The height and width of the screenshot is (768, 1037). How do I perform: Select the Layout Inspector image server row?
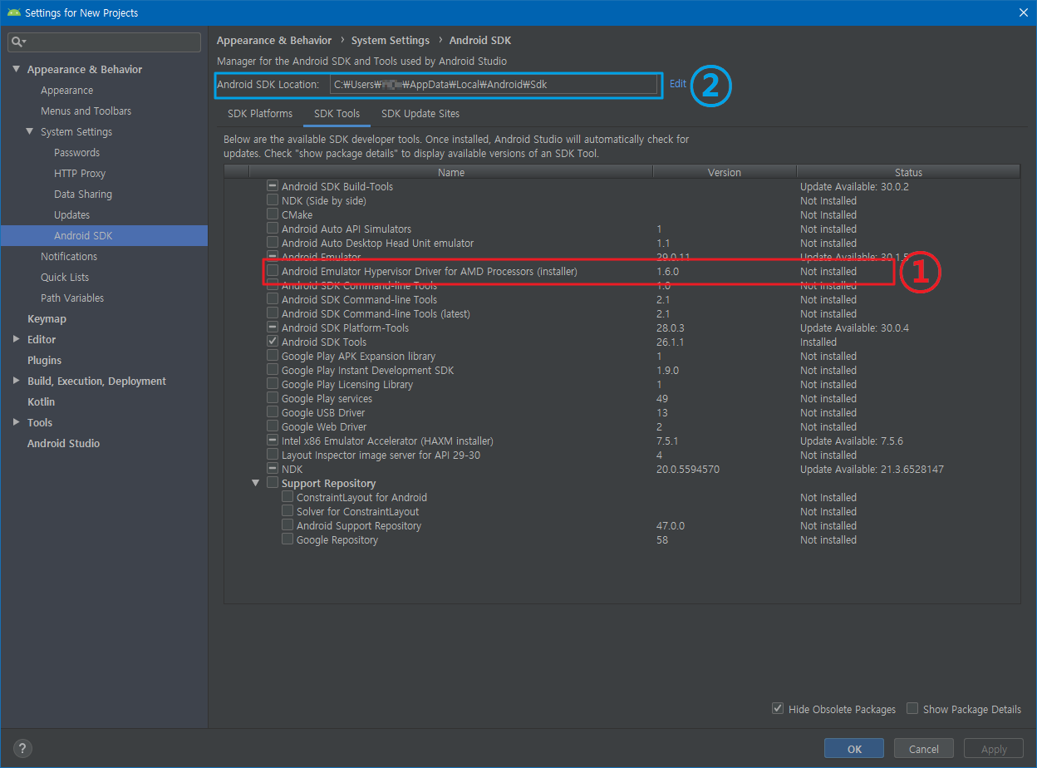pyautogui.click(x=622, y=455)
